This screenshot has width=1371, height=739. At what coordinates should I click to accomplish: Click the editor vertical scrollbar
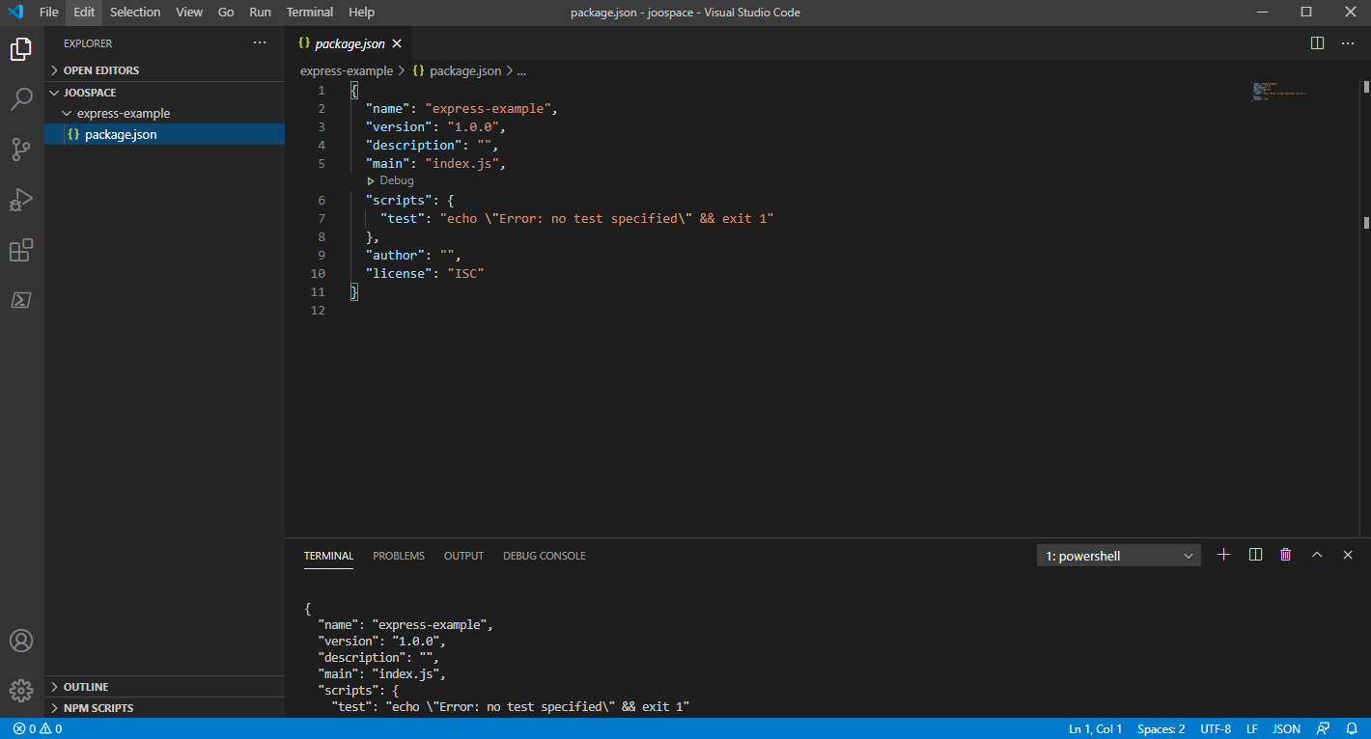tap(1366, 309)
